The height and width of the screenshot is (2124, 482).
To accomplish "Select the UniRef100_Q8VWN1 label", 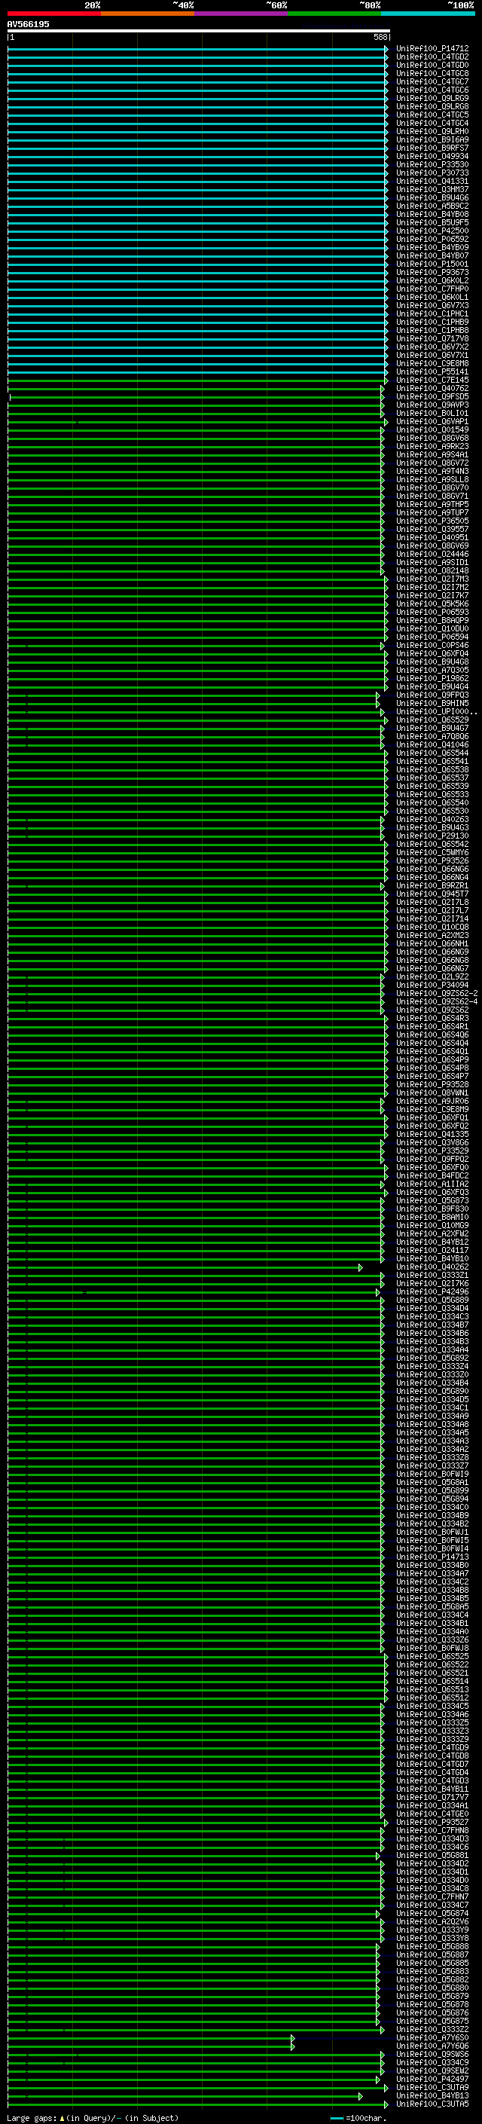I will (x=432, y=1093).
